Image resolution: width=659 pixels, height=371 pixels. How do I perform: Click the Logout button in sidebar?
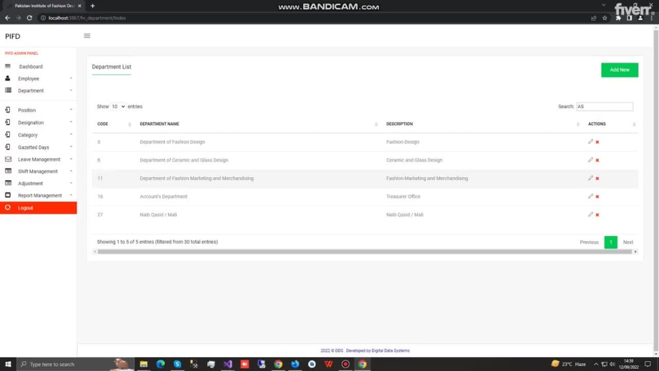click(x=38, y=208)
